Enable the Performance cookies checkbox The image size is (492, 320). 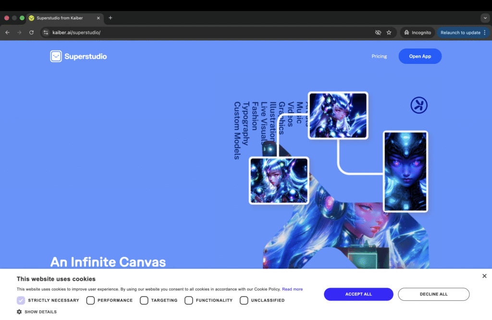click(x=90, y=300)
